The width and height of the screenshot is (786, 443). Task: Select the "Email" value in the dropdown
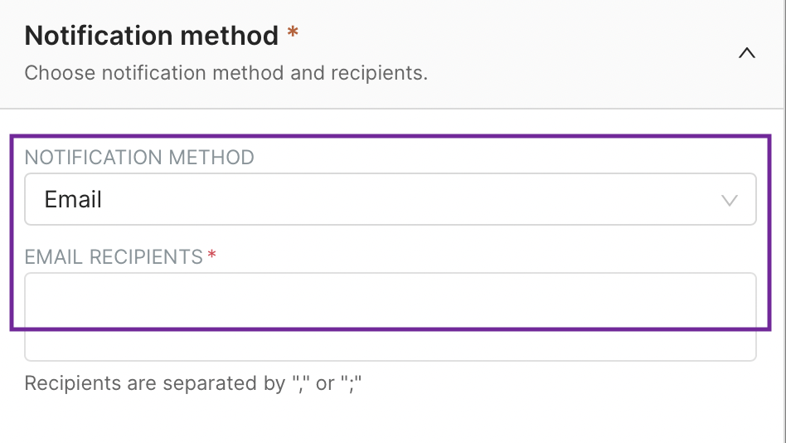pos(74,200)
